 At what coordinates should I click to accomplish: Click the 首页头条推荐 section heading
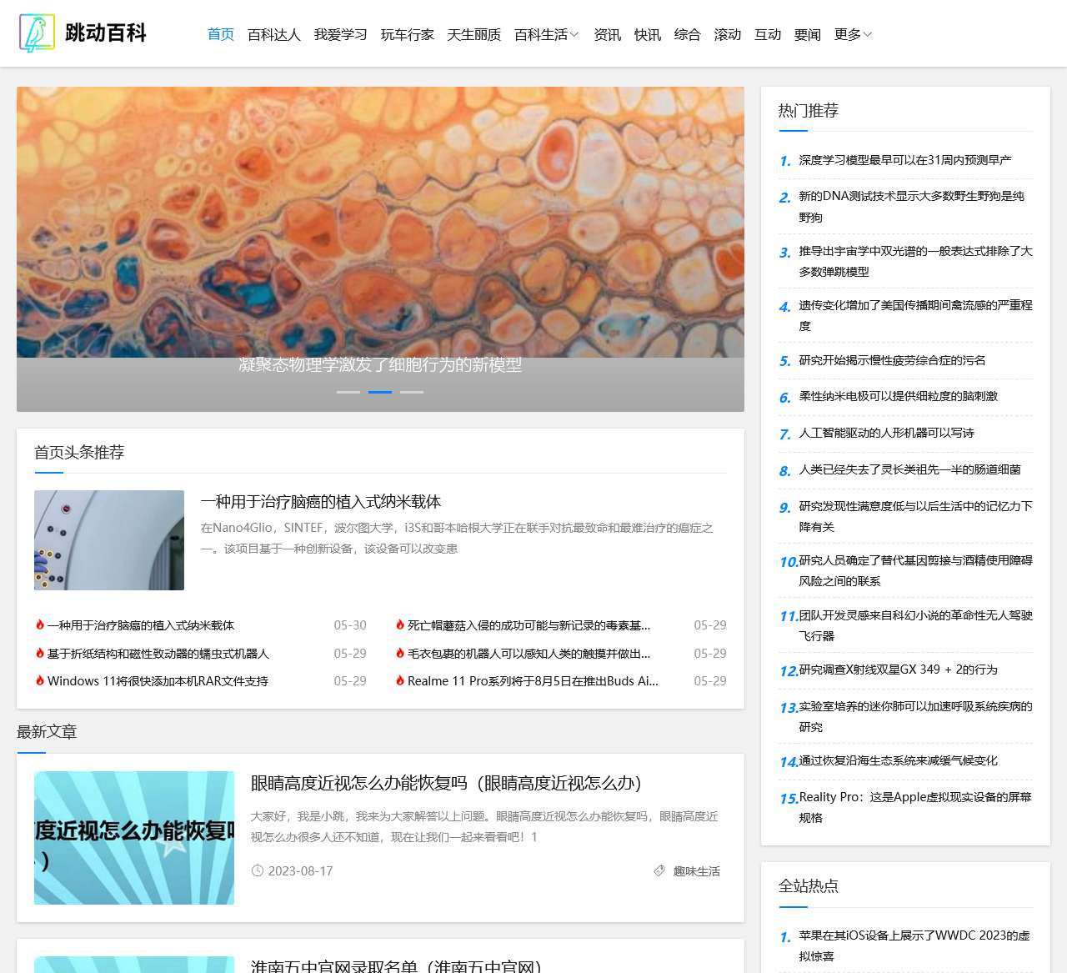tap(79, 452)
